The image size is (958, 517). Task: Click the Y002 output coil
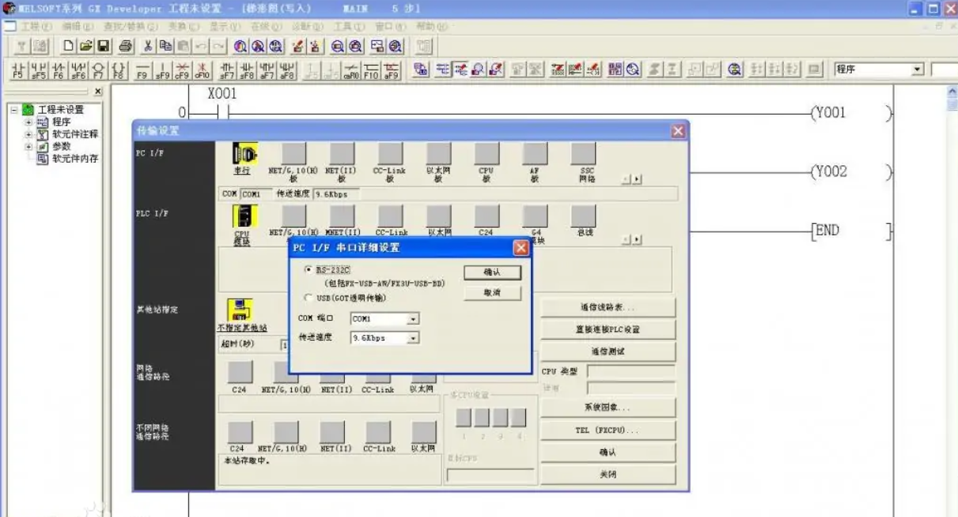[852, 172]
